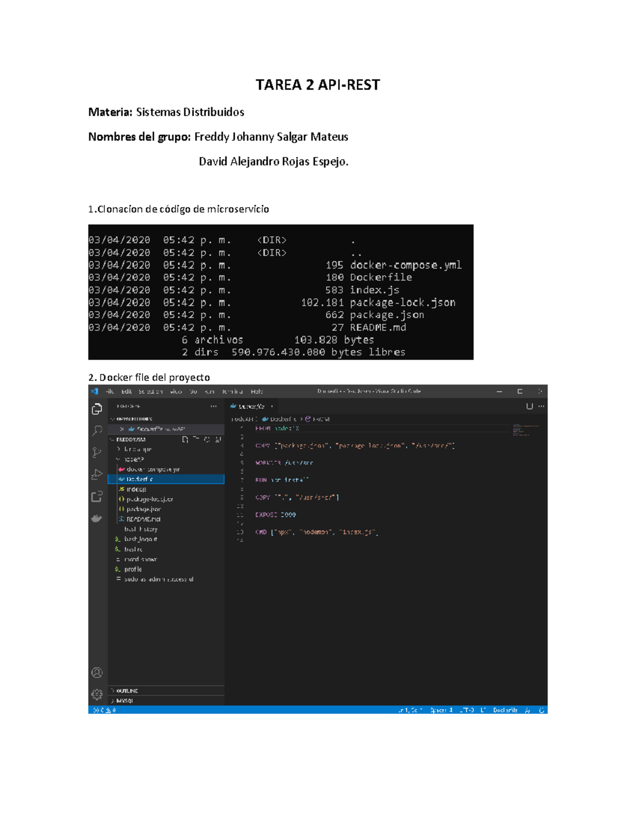Click the New Folder icon in FREDDYJSM header
The height and width of the screenshot is (823, 636).
tap(196, 439)
